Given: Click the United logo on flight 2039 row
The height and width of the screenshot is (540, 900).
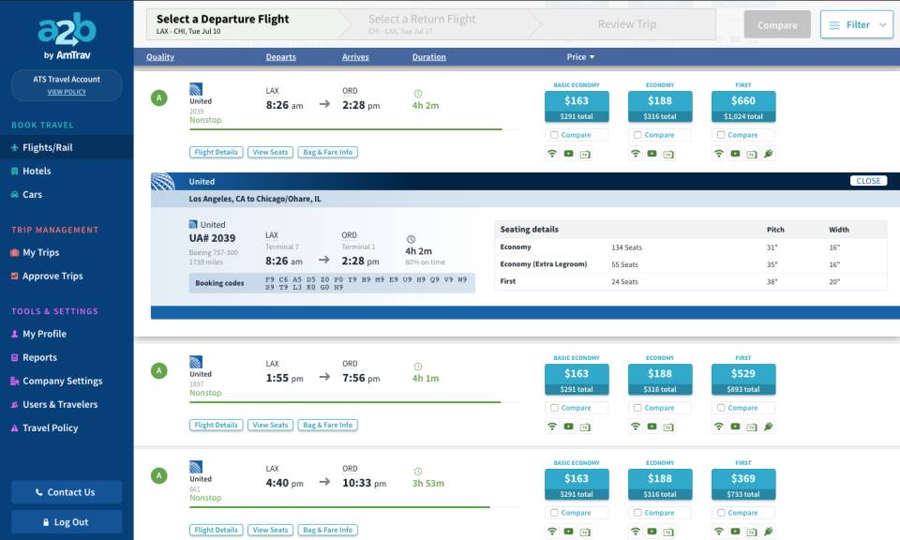Looking at the screenshot, I should click(x=196, y=89).
